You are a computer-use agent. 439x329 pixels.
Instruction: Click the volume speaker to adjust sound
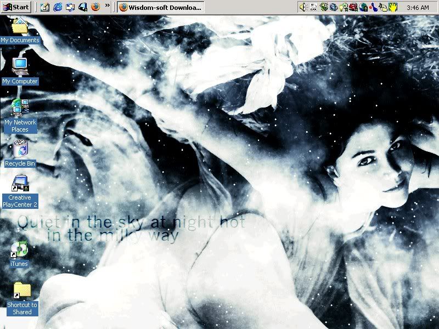tap(303, 5)
